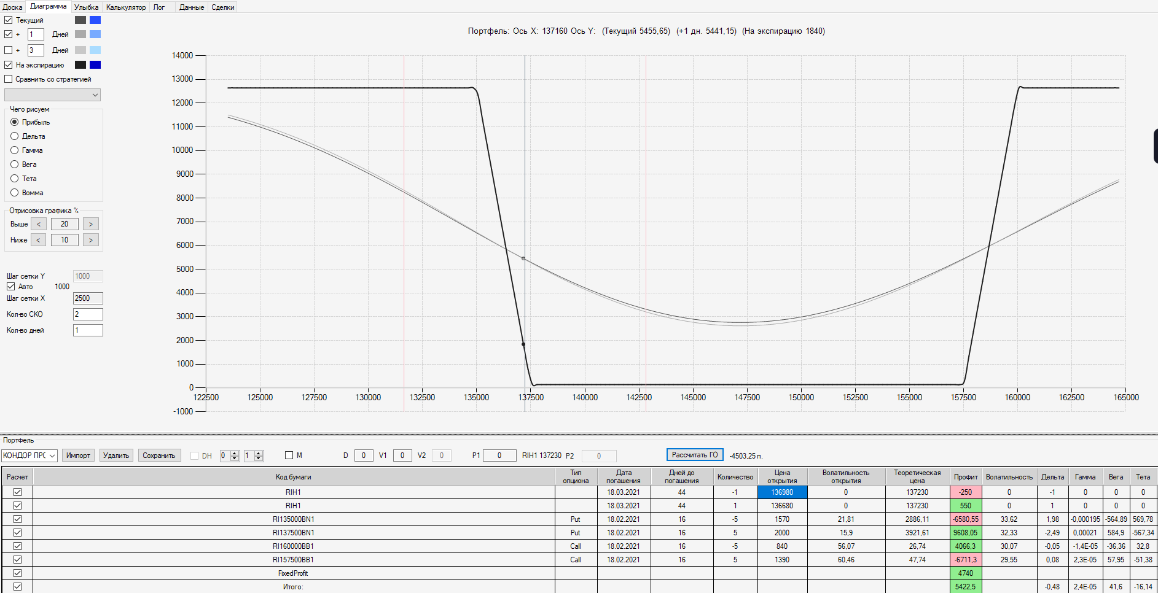This screenshot has height=593, width=1158.
Task: Click the Импорт button
Action: [78, 455]
